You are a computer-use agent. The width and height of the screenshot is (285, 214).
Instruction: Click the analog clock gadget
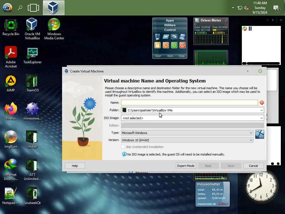point(261,186)
